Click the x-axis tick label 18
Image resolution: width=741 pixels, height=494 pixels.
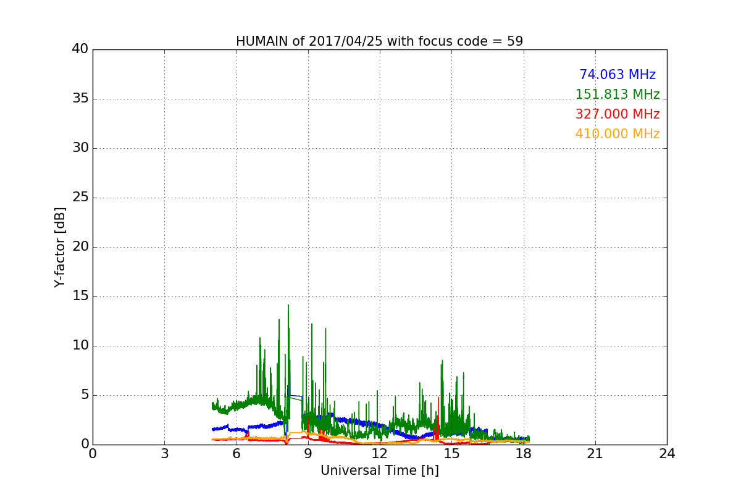tap(523, 454)
